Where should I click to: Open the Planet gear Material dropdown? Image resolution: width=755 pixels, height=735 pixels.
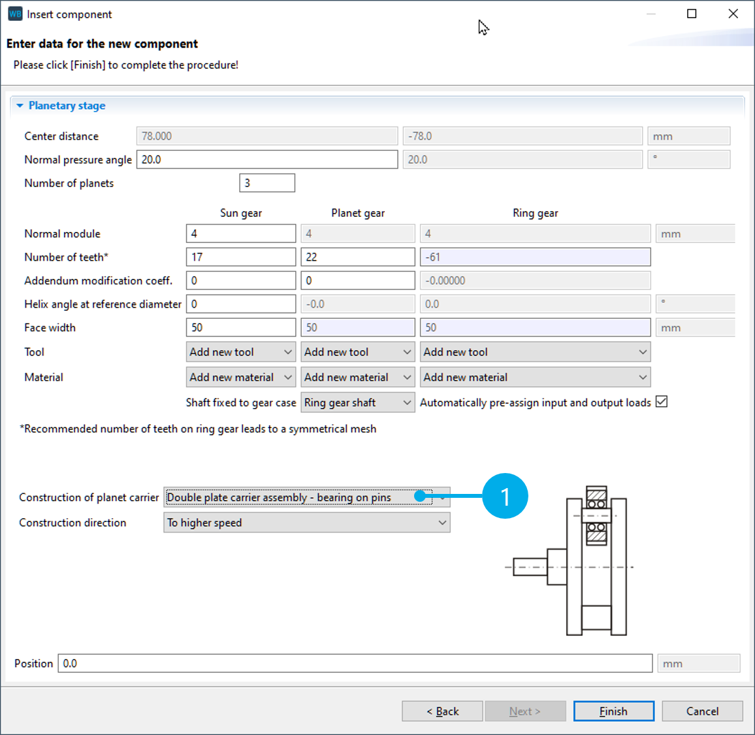[357, 378]
